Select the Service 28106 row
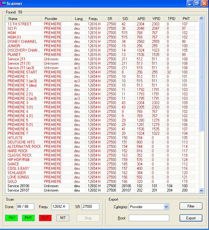209x230 pixels. point(102,186)
